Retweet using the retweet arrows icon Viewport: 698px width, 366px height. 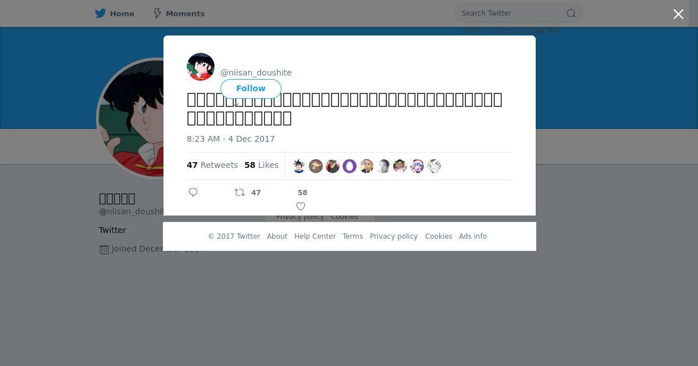pos(240,192)
